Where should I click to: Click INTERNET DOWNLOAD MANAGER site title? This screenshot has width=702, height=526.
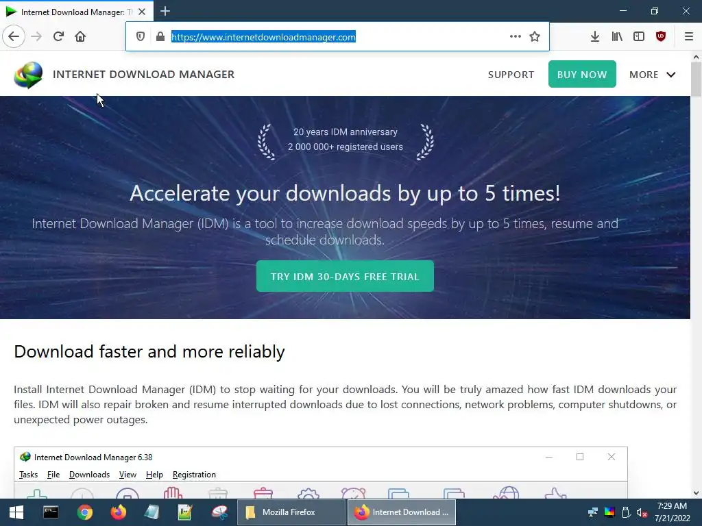144,74
